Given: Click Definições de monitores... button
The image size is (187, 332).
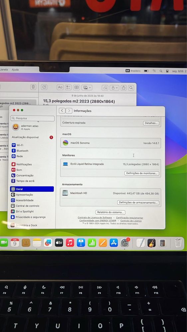Looking at the screenshot, I should [142, 173].
